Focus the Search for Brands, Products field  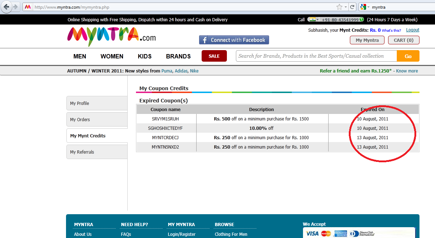tap(316, 56)
